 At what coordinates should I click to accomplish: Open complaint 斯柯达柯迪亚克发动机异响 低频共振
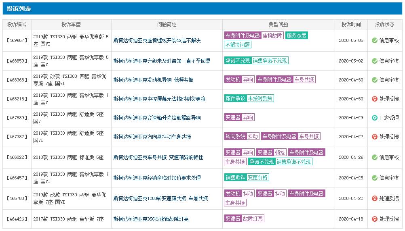(154, 80)
